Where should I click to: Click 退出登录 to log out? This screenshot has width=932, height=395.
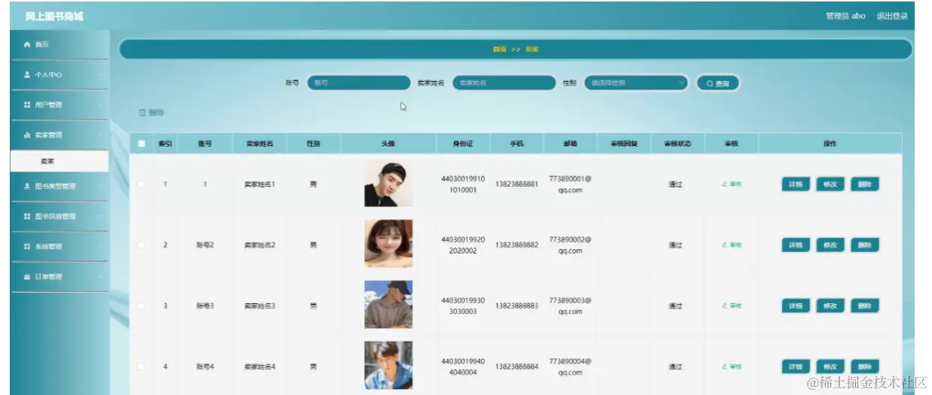pos(892,16)
